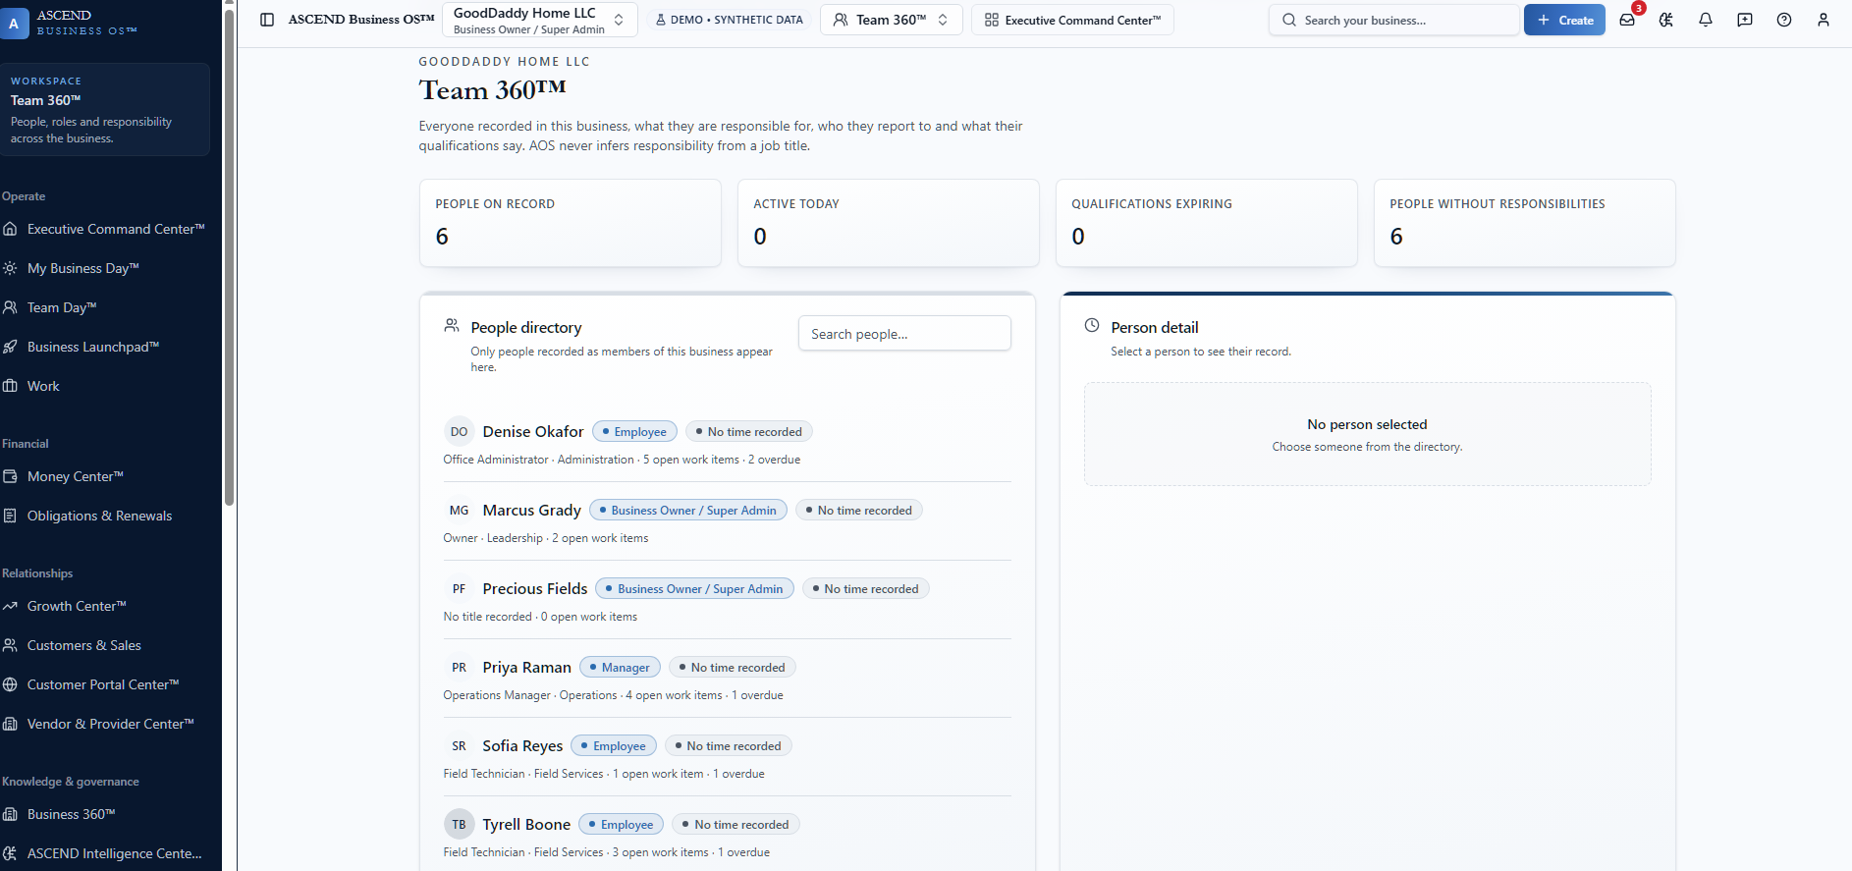Select Priya Raman in the directory
The image size is (1852, 871).
point(727,680)
